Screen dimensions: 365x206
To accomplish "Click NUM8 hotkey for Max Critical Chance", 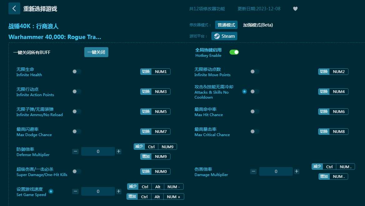I will tap(333, 132).
